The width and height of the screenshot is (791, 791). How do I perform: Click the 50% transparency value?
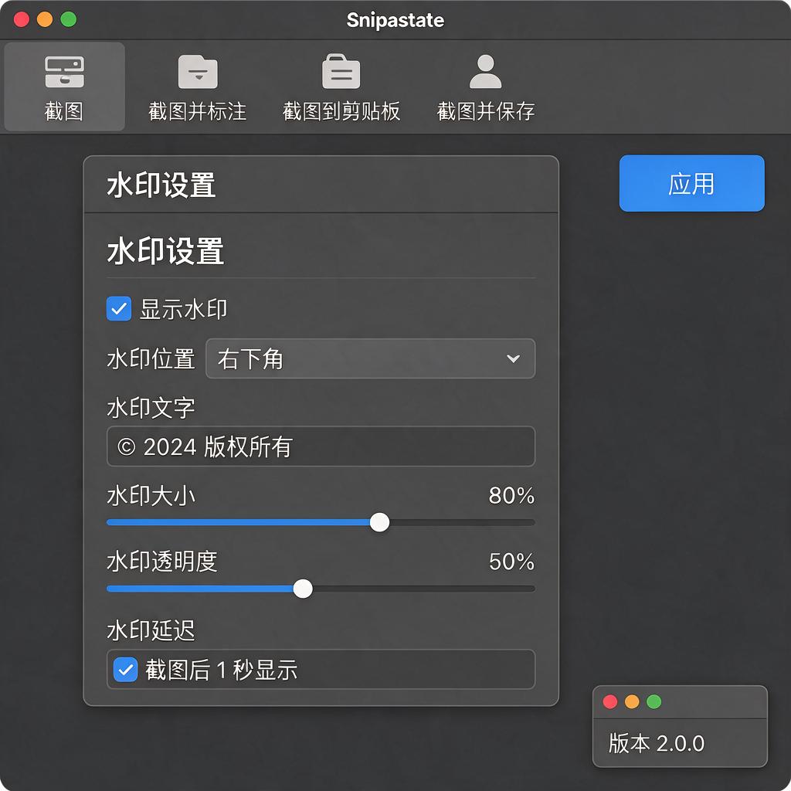tap(511, 562)
